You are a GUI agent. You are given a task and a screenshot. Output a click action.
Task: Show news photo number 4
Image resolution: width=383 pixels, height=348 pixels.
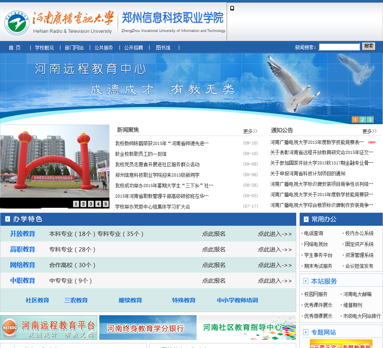98,204
